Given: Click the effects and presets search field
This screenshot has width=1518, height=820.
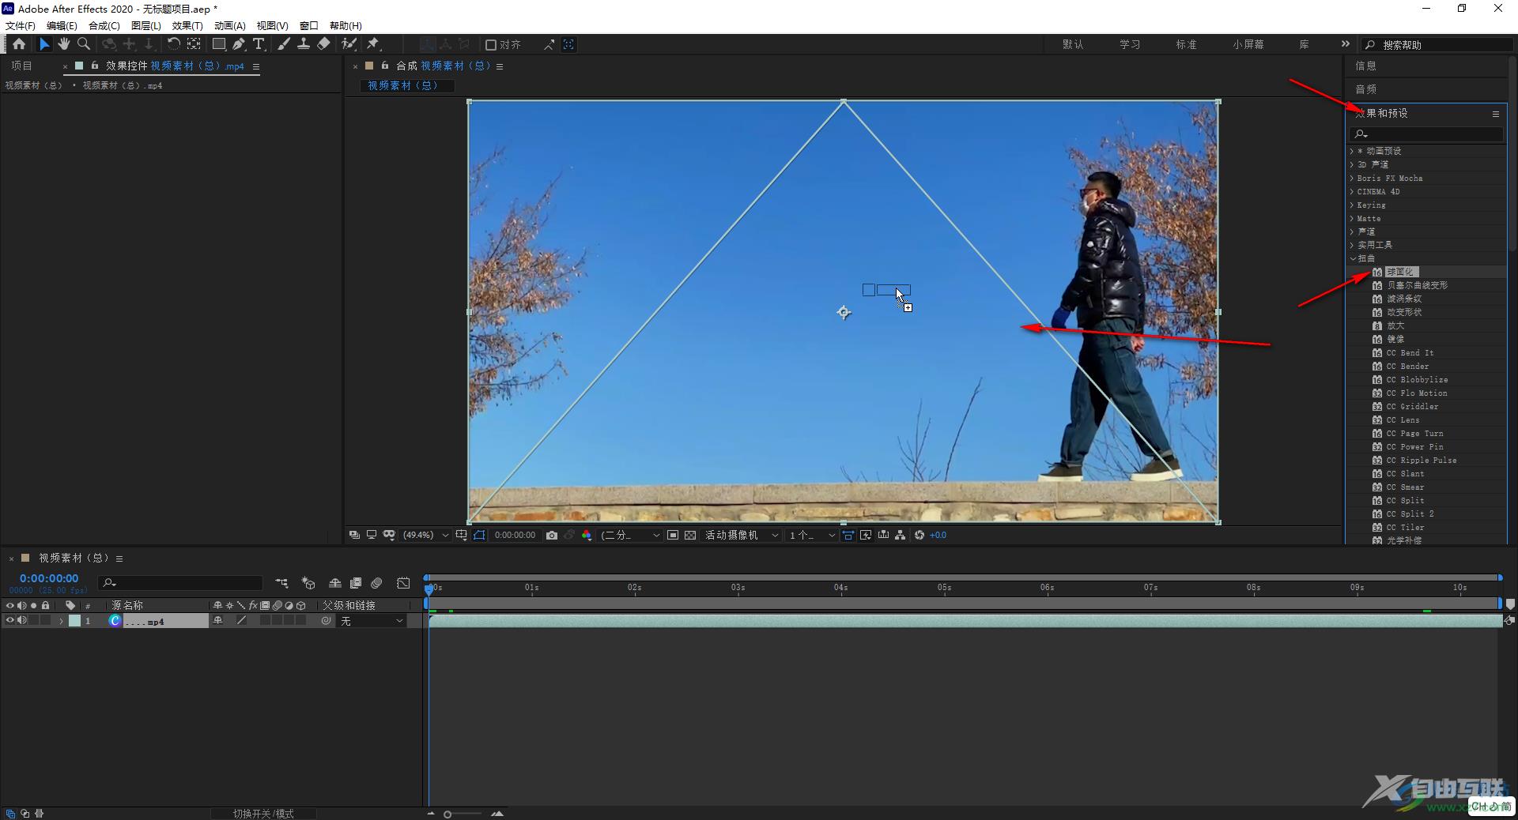Looking at the screenshot, I should (1426, 134).
